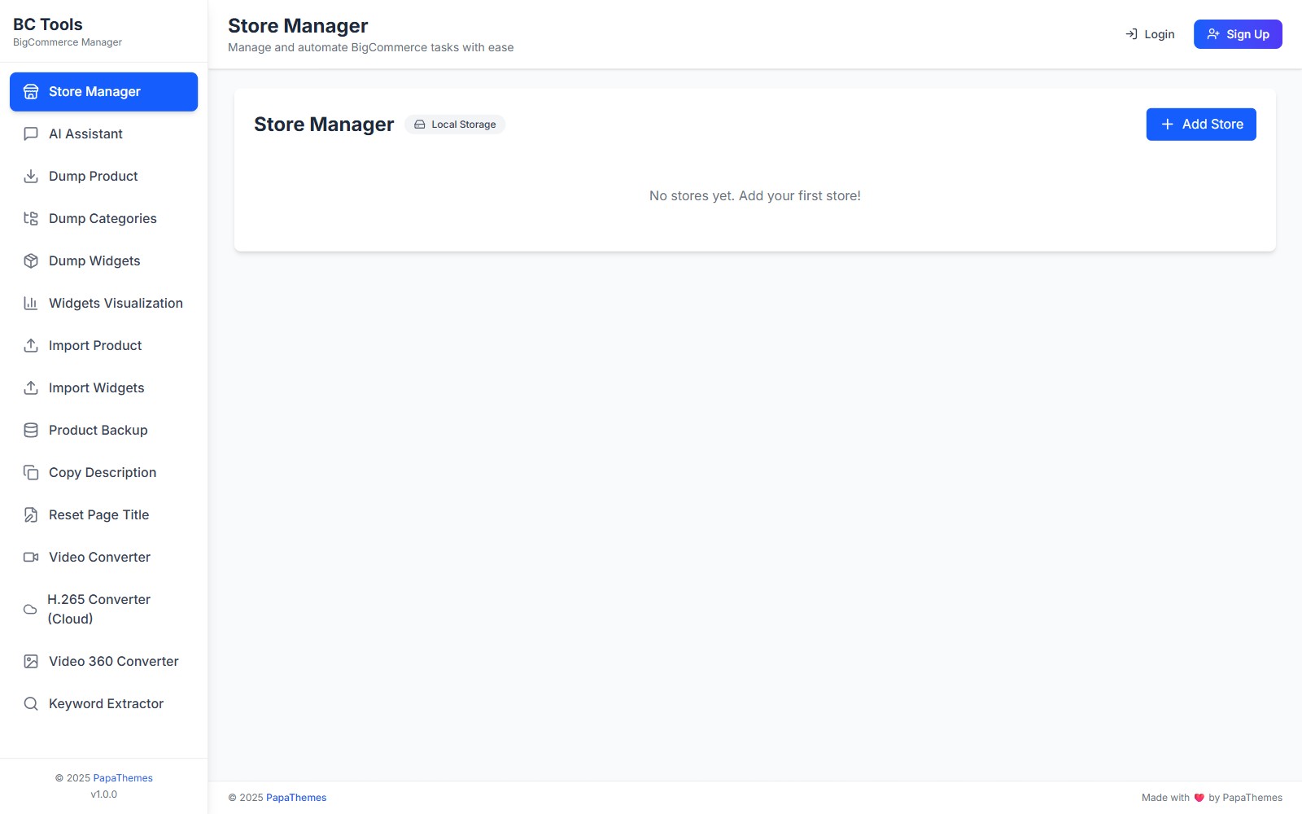The image size is (1302, 814).
Task: Click the Reset Page Title file icon
Action: point(31,515)
